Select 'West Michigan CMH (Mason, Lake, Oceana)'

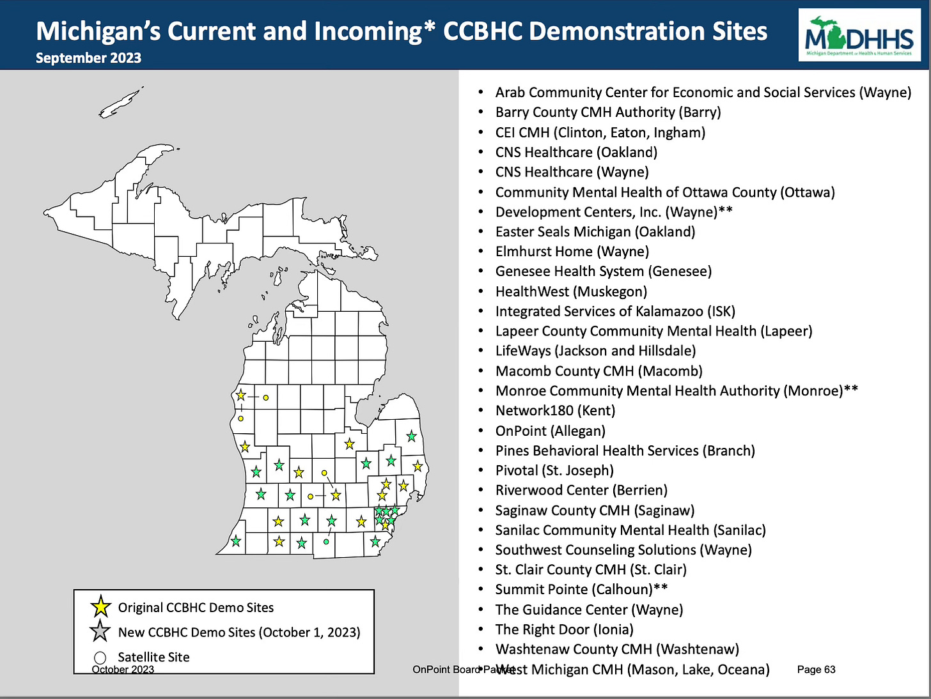tap(632, 670)
